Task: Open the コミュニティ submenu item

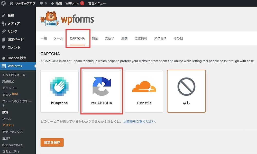Action: point(11,151)
